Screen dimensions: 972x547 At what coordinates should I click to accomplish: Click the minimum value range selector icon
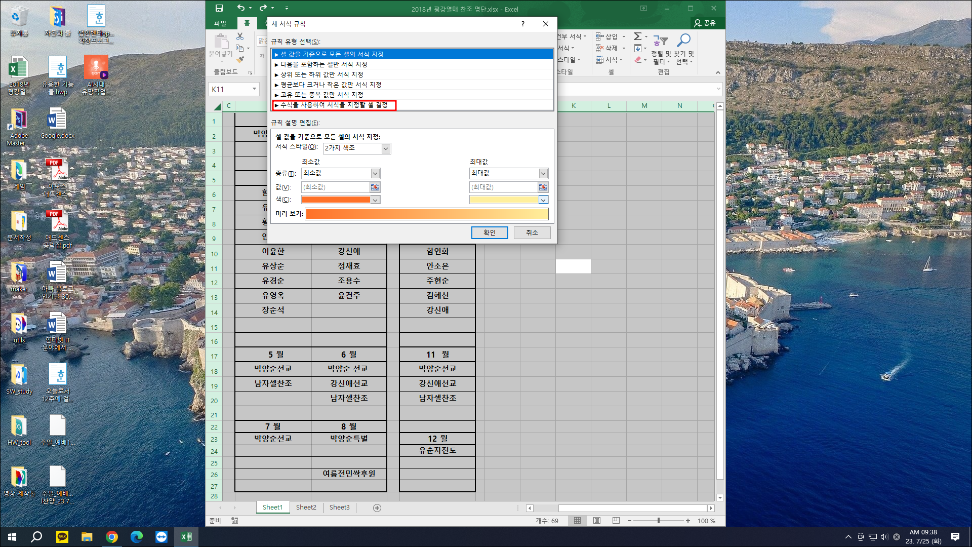click(375, 187)
